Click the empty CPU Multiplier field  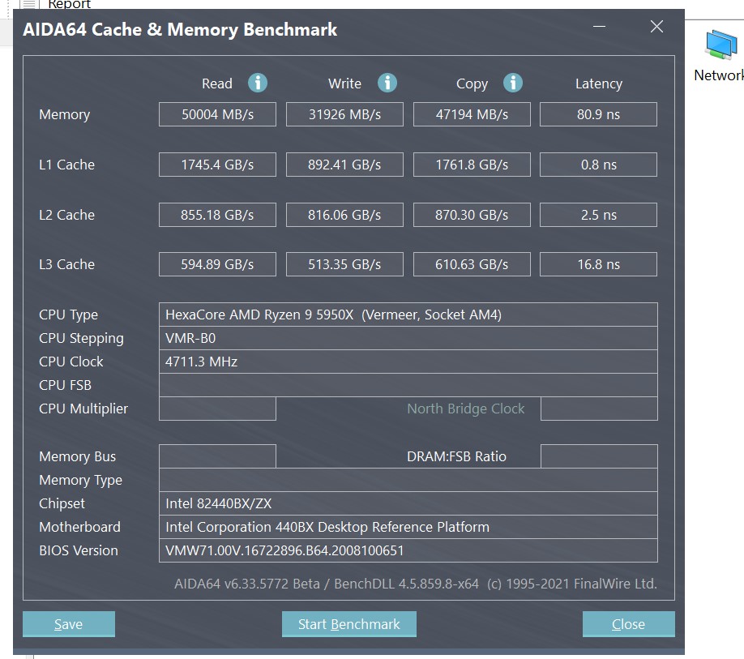pyautogui.click(x=217, y=409)
